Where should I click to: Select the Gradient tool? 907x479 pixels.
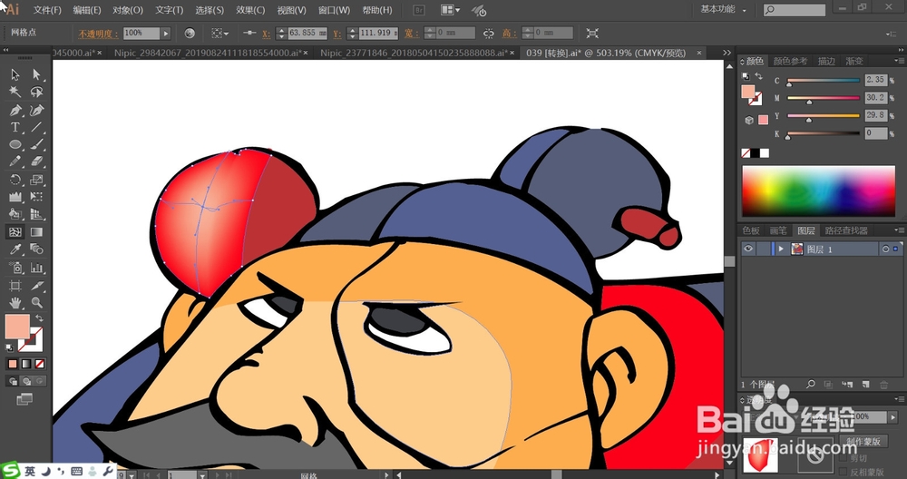tap(36, 232)
